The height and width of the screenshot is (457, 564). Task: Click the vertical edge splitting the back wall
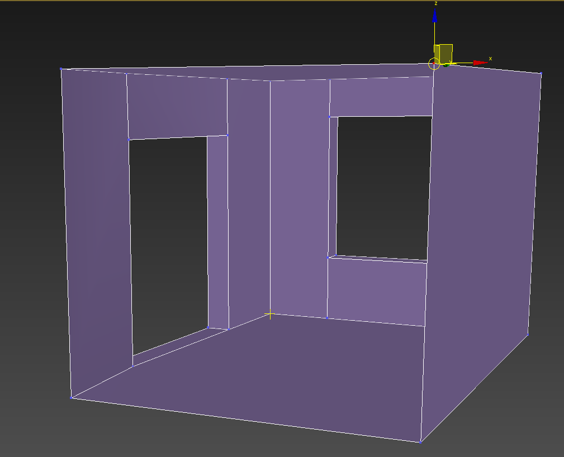coord(271,196)
